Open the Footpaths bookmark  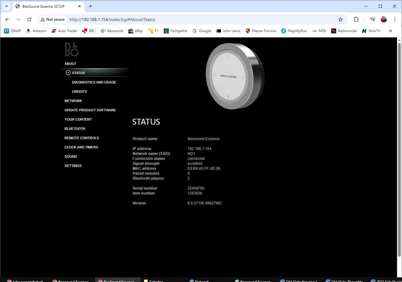(176, 31)
